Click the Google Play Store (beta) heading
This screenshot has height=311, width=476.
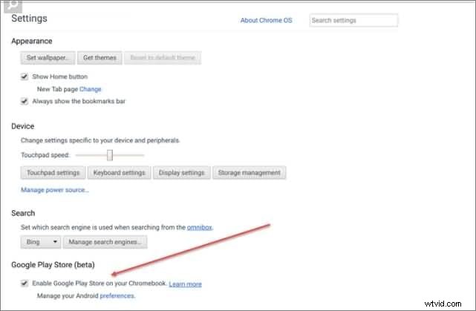(53, 265)
